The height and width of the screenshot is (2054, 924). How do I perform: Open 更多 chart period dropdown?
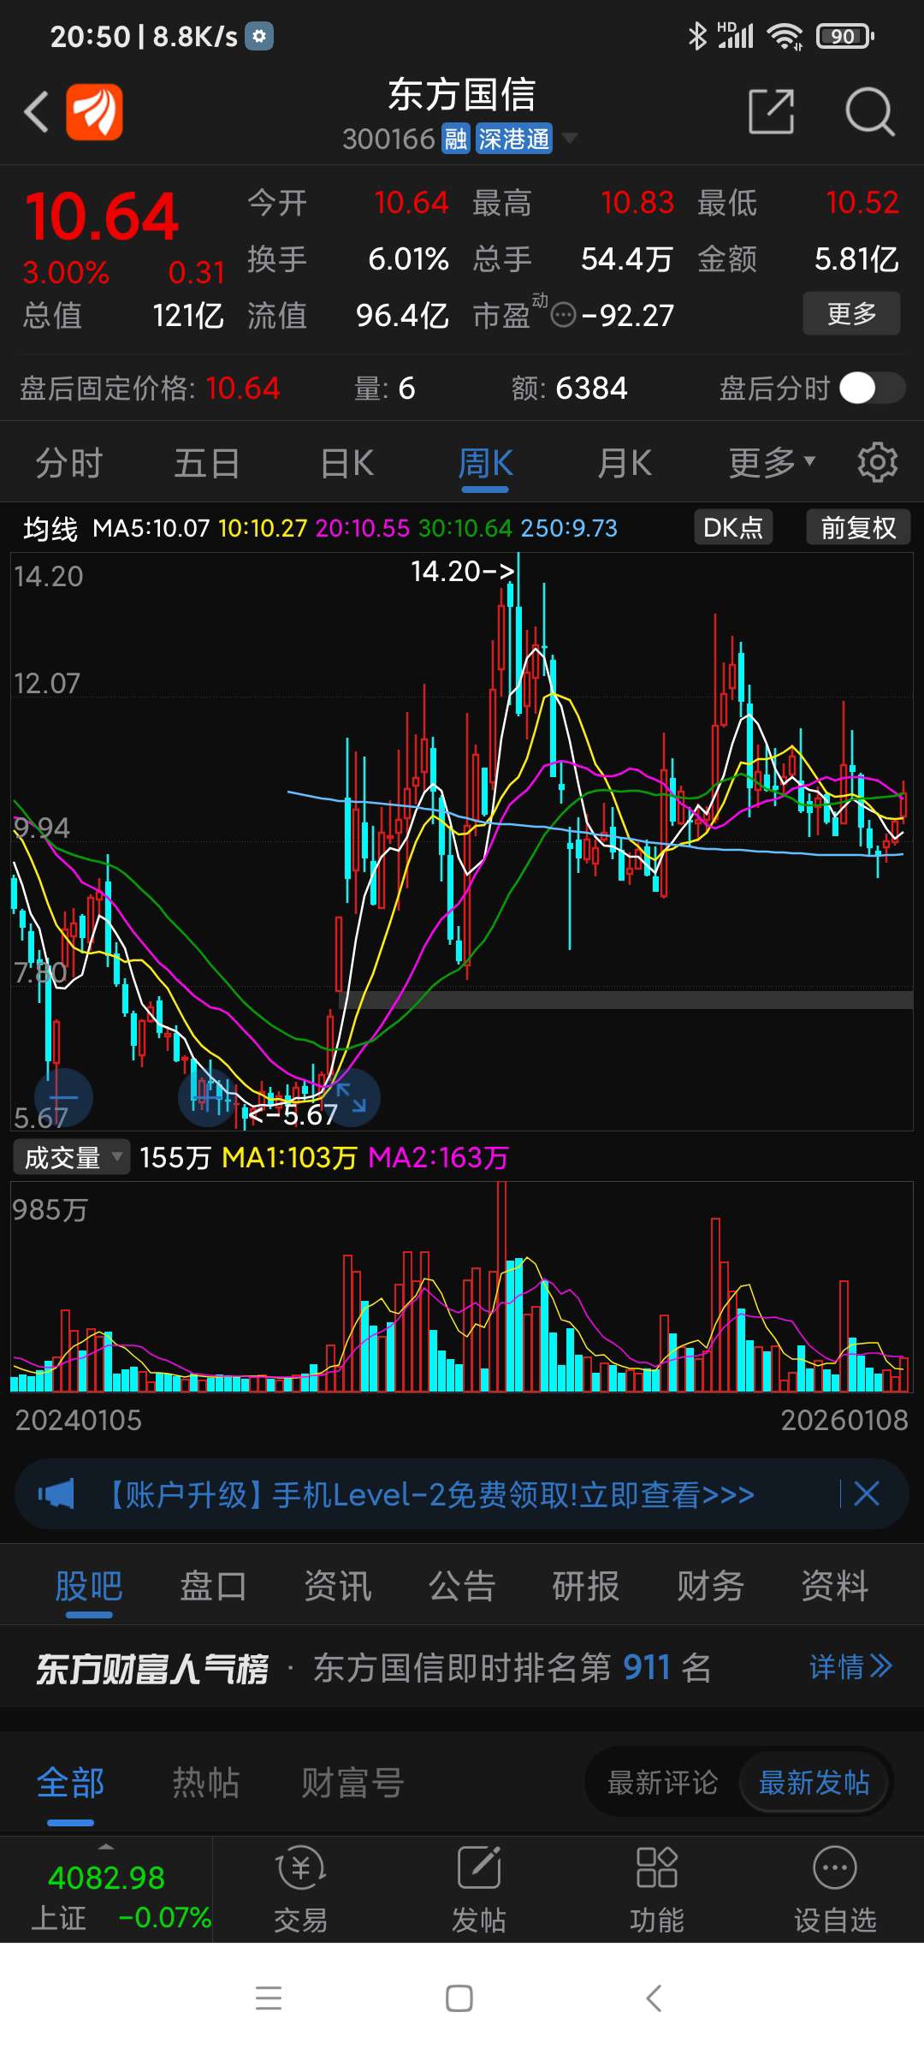(x=772, y=463)
